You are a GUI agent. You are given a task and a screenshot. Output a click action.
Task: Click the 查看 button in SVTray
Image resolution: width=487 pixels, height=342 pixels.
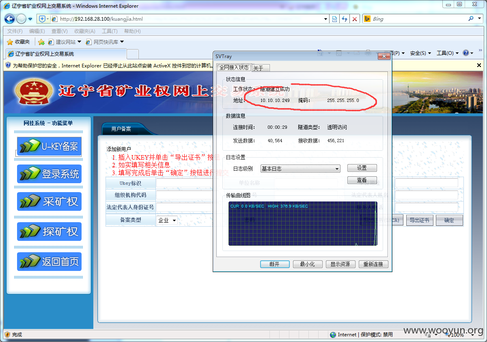point(362,180)
